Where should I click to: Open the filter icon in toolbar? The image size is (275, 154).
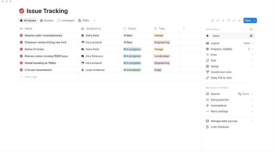(x=218, y=21)
